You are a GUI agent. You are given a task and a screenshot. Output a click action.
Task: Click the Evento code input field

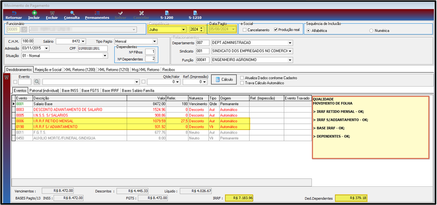[x=25, y=82]
